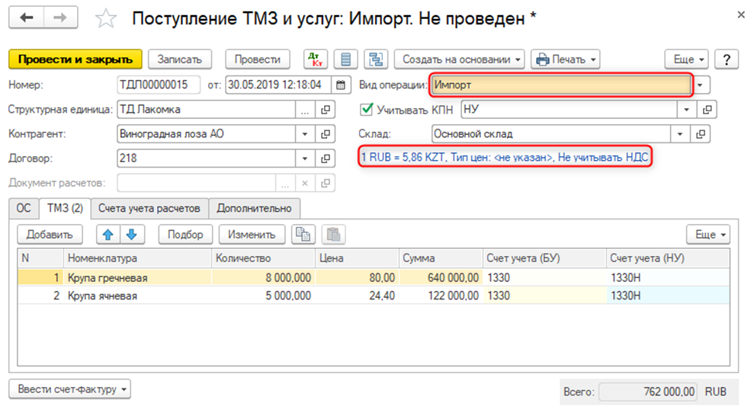Screen dimensions: 754x406
Task: Open calendar picker next to date field
Action: 341,85
